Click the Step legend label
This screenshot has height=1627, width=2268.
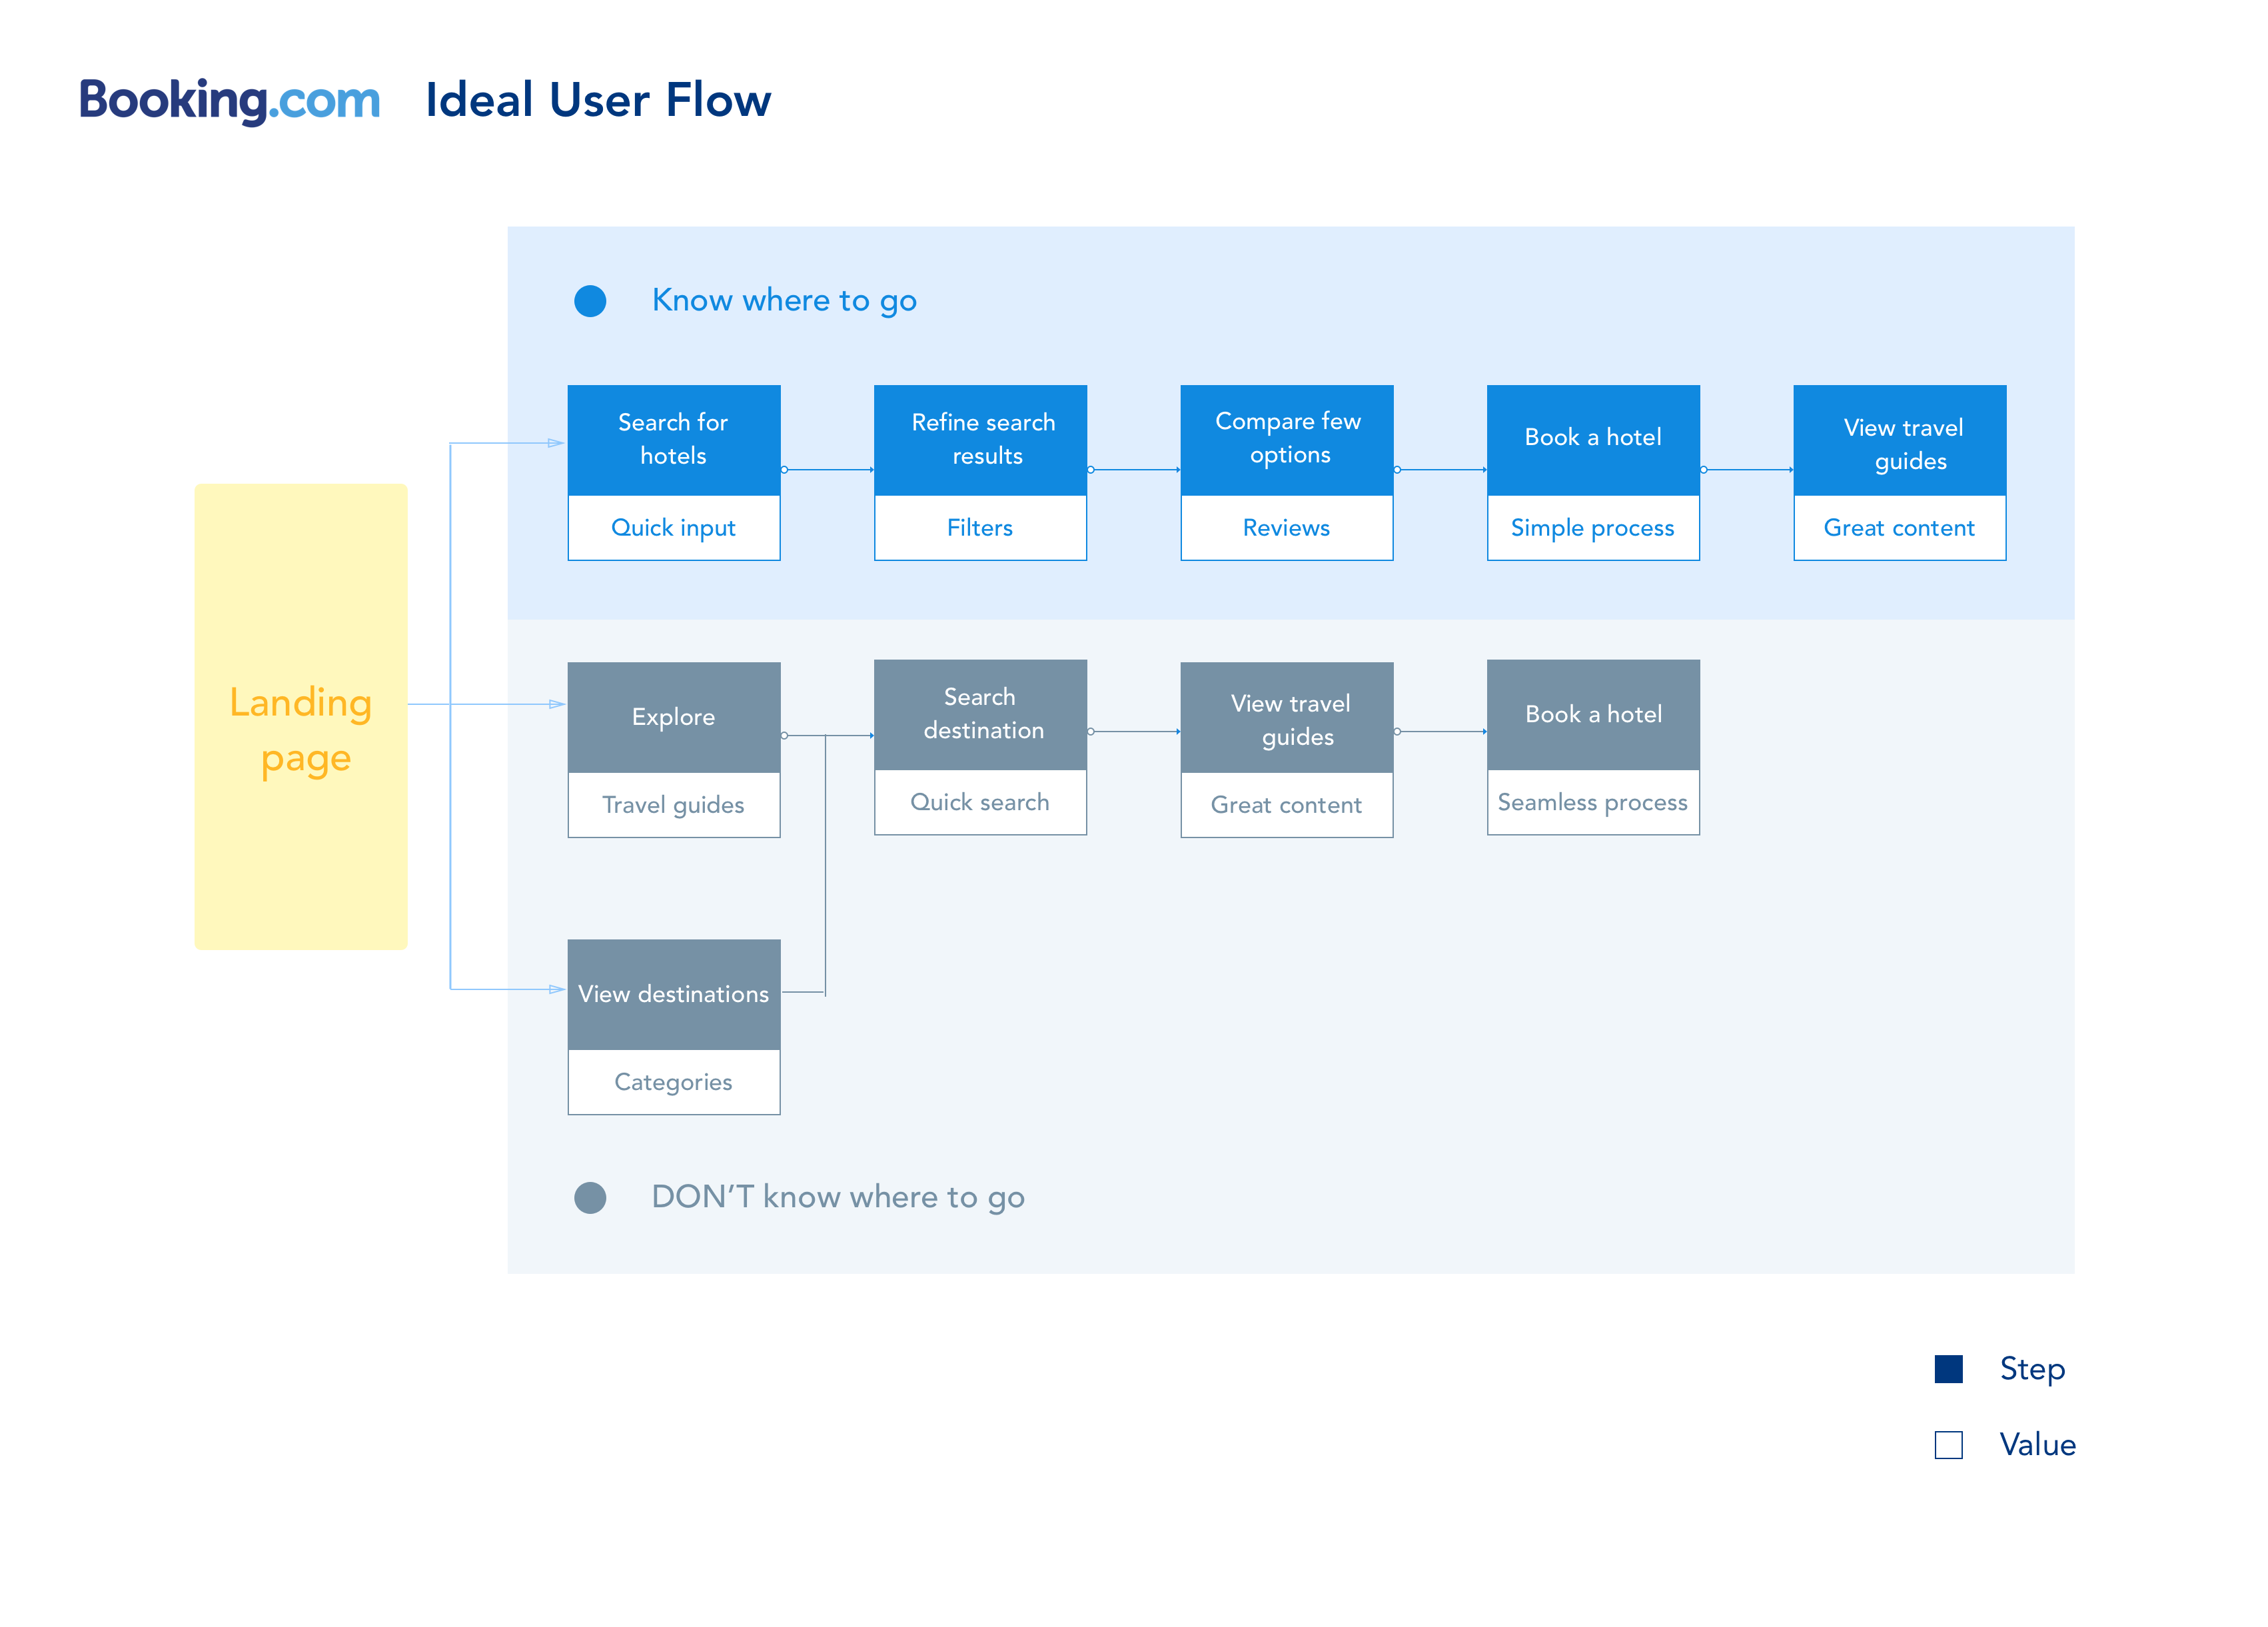click(2032, 1369)
